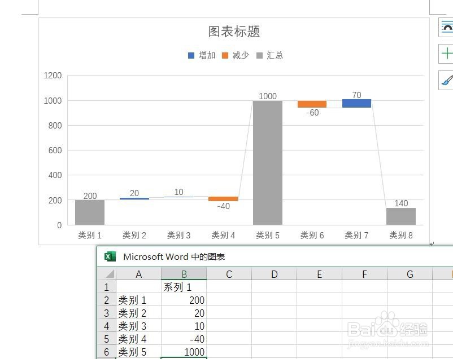The height and width of the screenshot is (359, 453).
Task: Select the orange 减少 legend marker
Action: pyautogui.click(x=226, y=55)
